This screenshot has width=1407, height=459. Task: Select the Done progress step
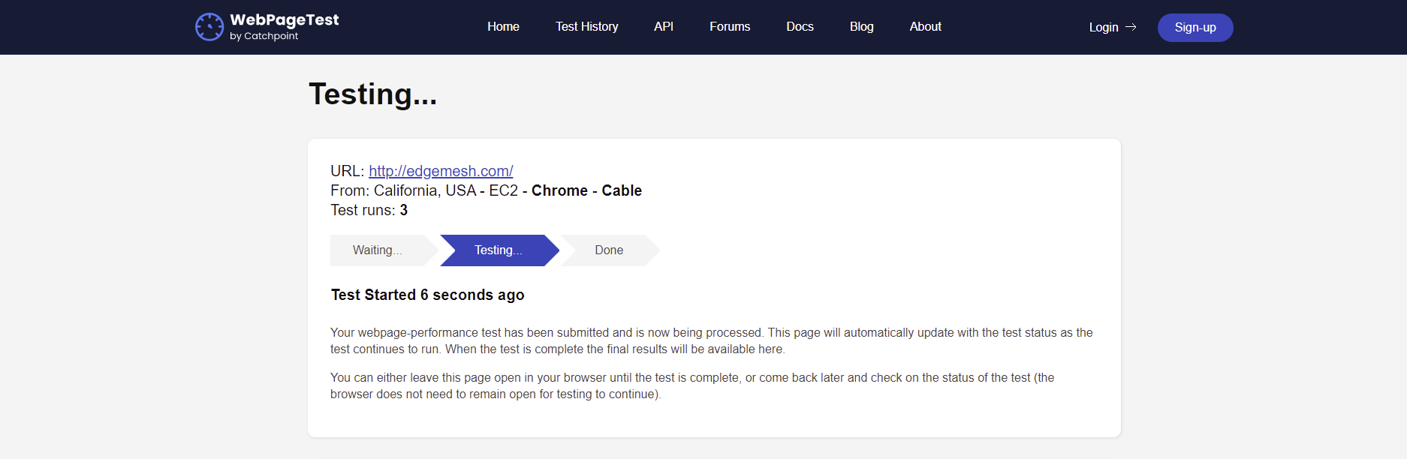(x=610, y=250)
